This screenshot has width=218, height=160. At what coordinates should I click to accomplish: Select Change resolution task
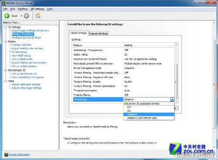(21, 45)
